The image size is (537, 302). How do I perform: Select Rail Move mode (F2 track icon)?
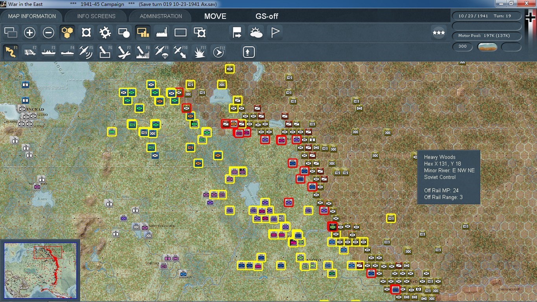coord(30,52)
